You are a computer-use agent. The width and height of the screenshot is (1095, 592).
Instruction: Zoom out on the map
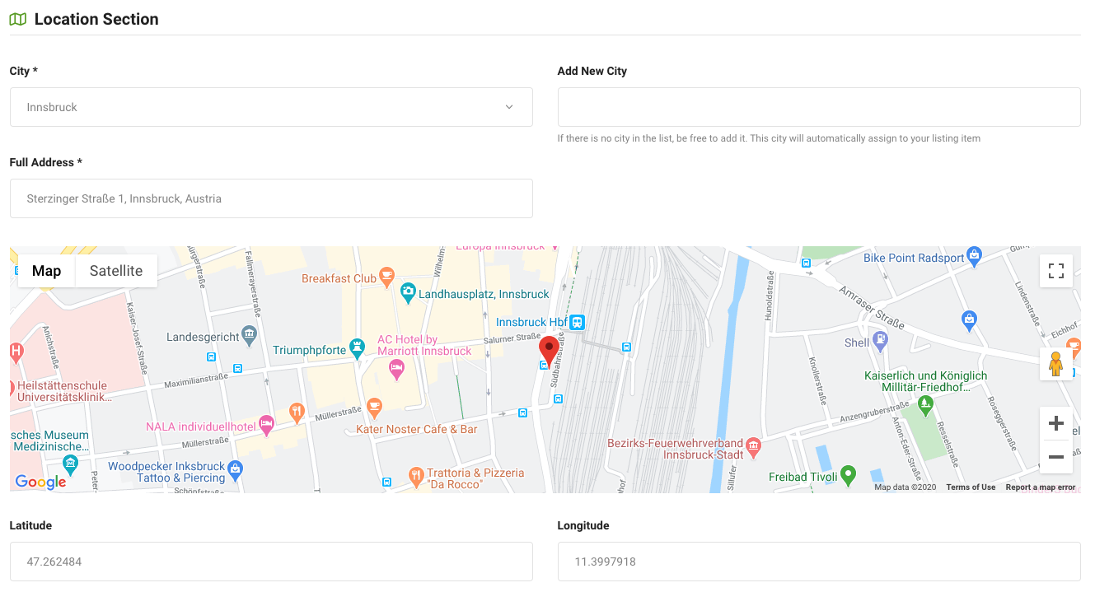click(1056, 457)
